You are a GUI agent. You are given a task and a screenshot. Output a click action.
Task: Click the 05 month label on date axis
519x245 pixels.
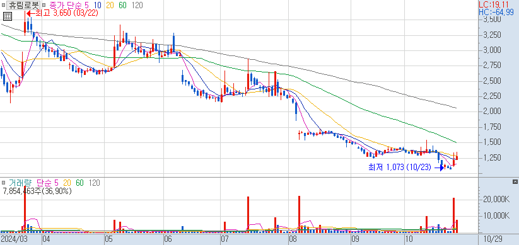click(x=108, y=239)
